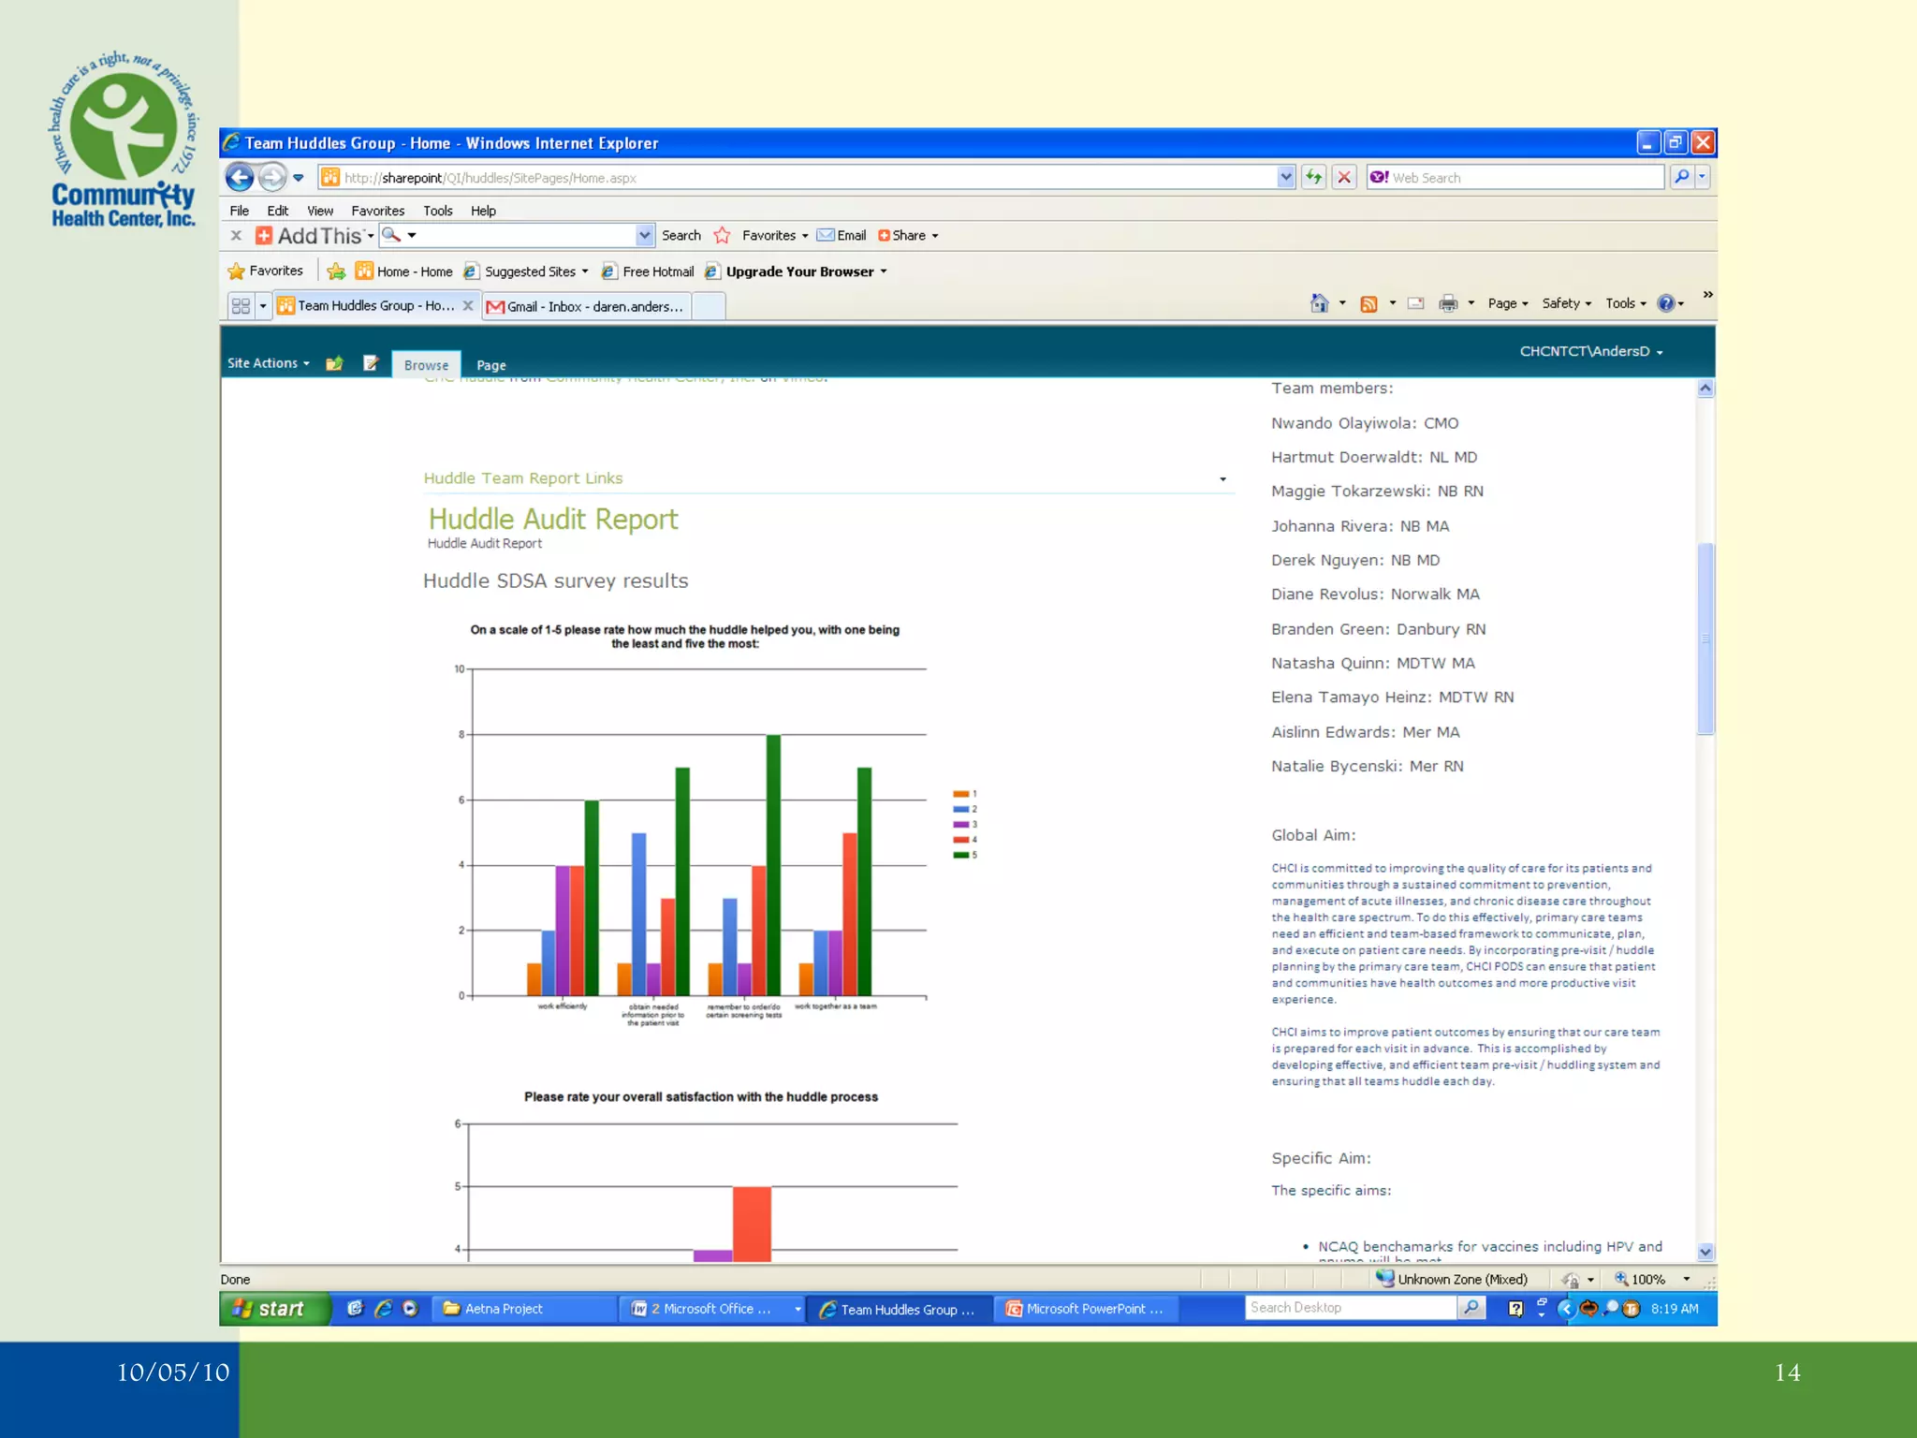Click the Print icon in command bar
The image size is (1917, 1438).
click(1448, 303)
